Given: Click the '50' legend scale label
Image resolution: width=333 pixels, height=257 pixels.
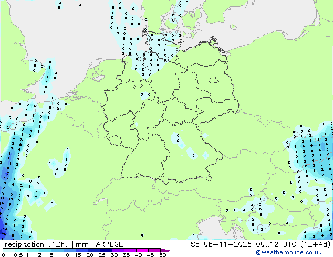Looking at the screenshot, I should pos(163,255).
